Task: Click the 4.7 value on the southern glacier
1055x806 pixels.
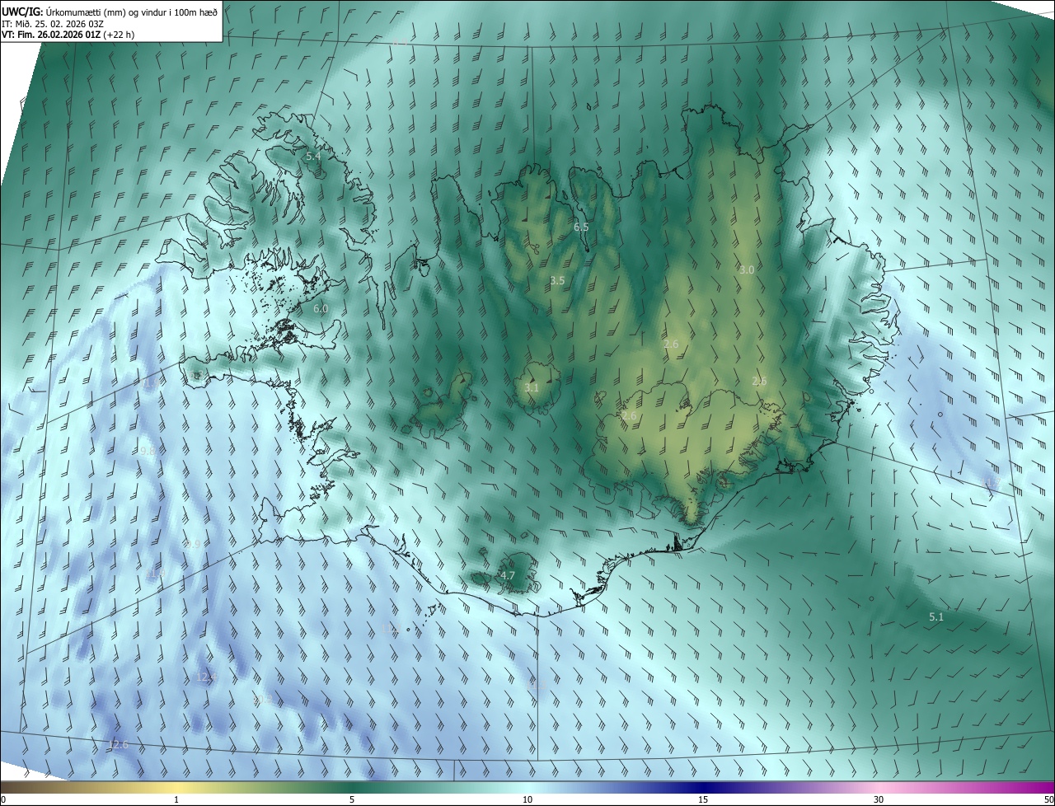Action: pyautogui.click(x=508, y=575)
